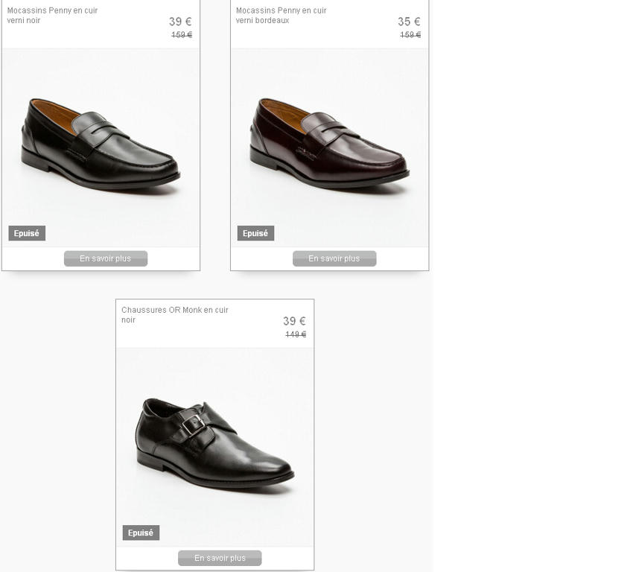The image size is (633, 572).
Task: Click the buckle on the Monk shoe photo
Action: (193, 425)
